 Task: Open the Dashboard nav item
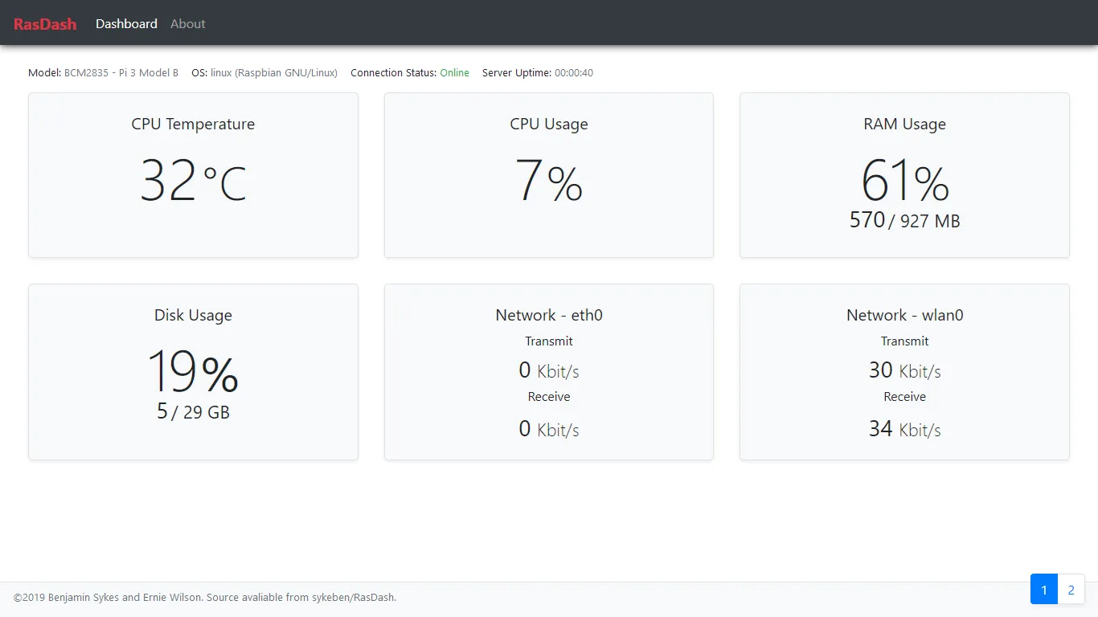(126, 24)
